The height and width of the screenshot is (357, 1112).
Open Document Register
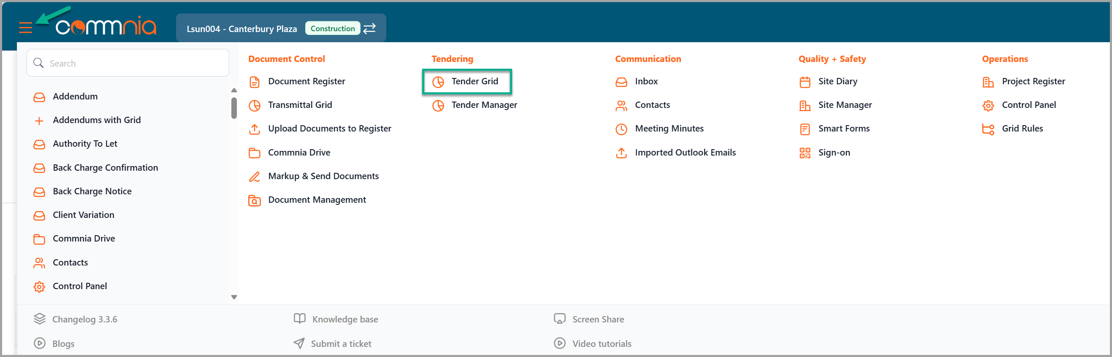coord(306,81)
